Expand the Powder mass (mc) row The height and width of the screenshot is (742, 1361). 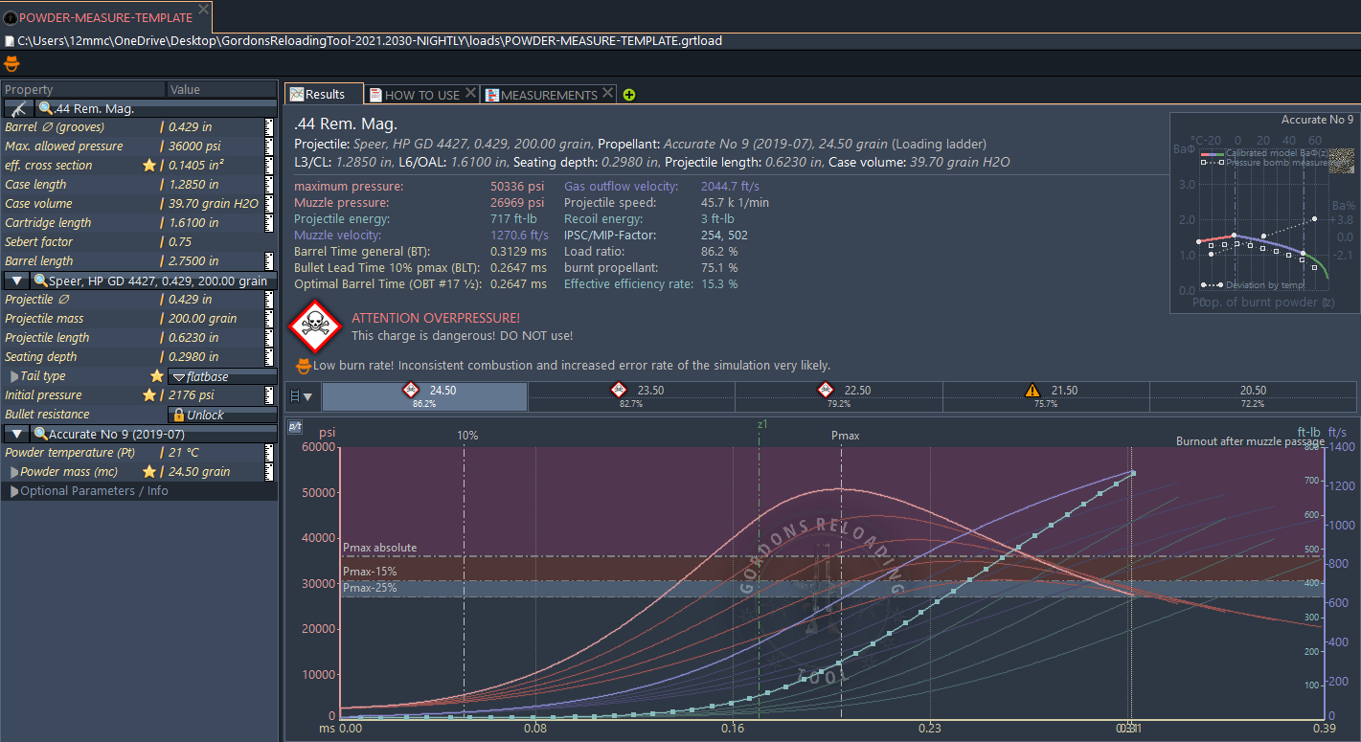pyautogui.click(x=14, y=472)
